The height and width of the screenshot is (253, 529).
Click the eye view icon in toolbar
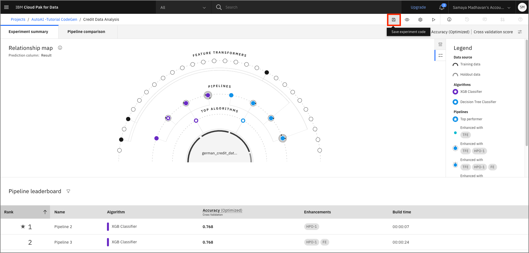[x=407, y=20]
